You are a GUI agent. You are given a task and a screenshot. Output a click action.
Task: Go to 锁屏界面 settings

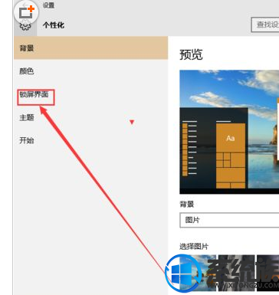[x=34, y=94]
